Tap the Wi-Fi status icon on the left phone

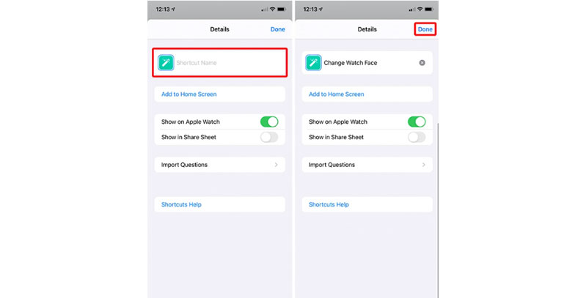272,9
